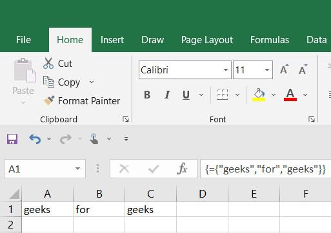Redo the last undone action

point(66,139)
